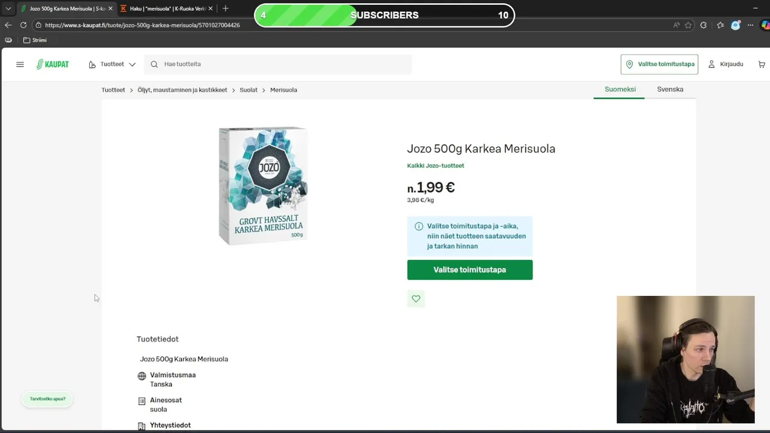The image size is (770, 433).
Task: Close the K-Ruoka merisuola search tab
Action: coord(211,8)
